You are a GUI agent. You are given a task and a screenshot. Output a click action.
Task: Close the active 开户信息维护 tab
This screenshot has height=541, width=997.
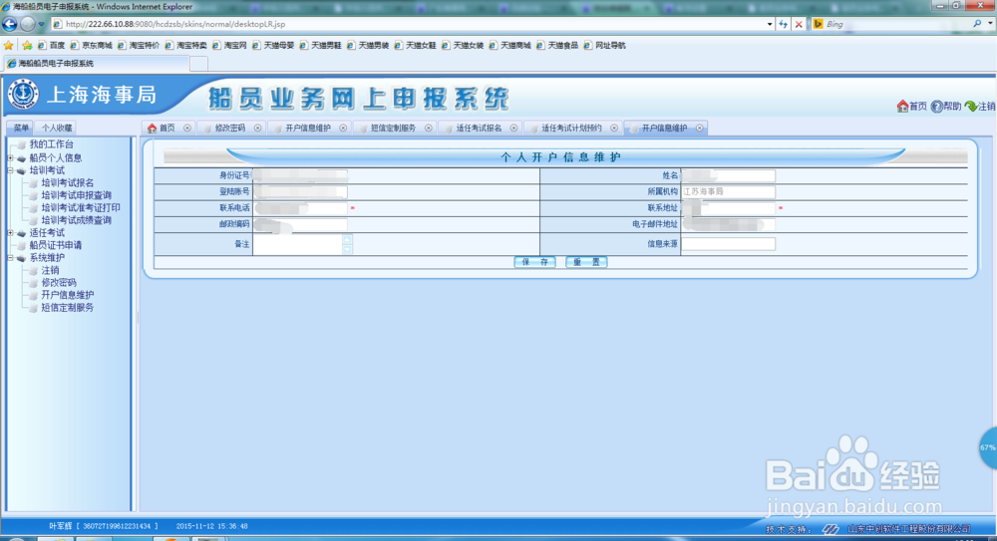click(700, 128)
